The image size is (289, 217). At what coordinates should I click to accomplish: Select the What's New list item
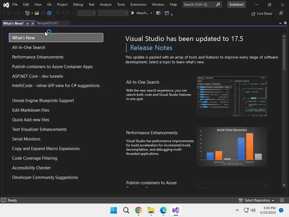[x=56, y=38]
